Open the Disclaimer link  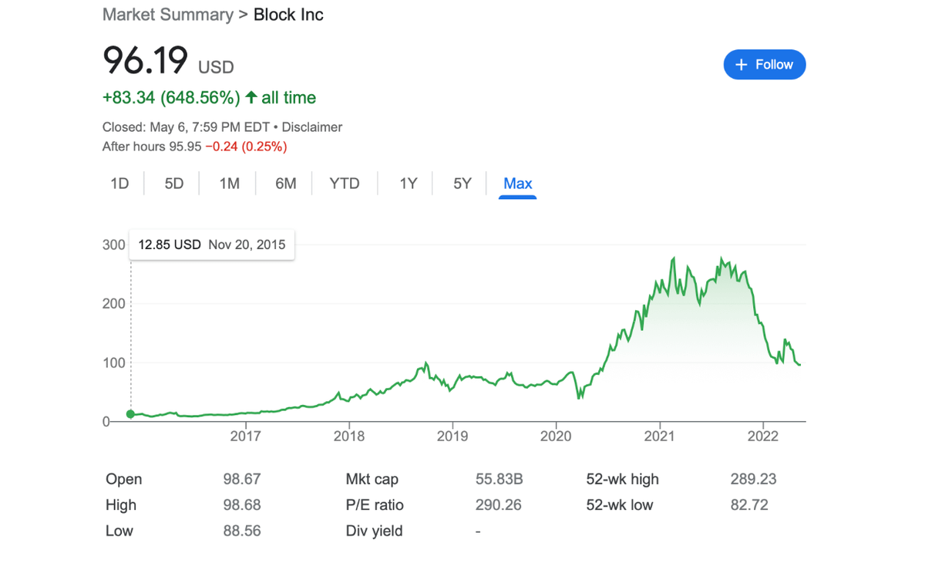coord(312,127)
